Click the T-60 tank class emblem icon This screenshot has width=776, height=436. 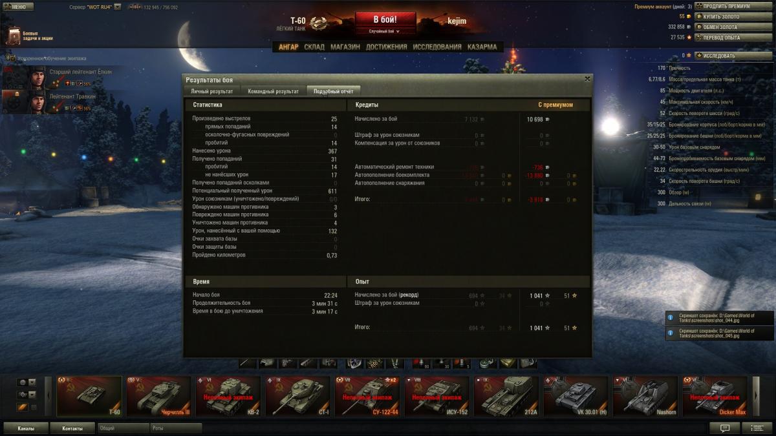point(318,24)
